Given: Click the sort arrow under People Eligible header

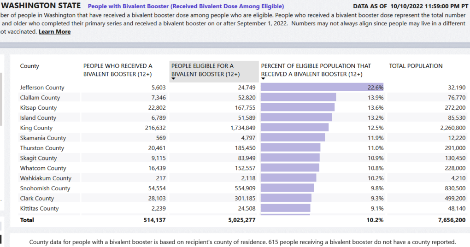Looking at the screenshot, I should 174,79.
